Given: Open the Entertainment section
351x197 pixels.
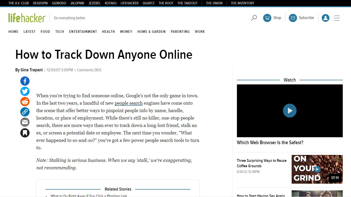Looking at the screenshot, I should point(83,32).
